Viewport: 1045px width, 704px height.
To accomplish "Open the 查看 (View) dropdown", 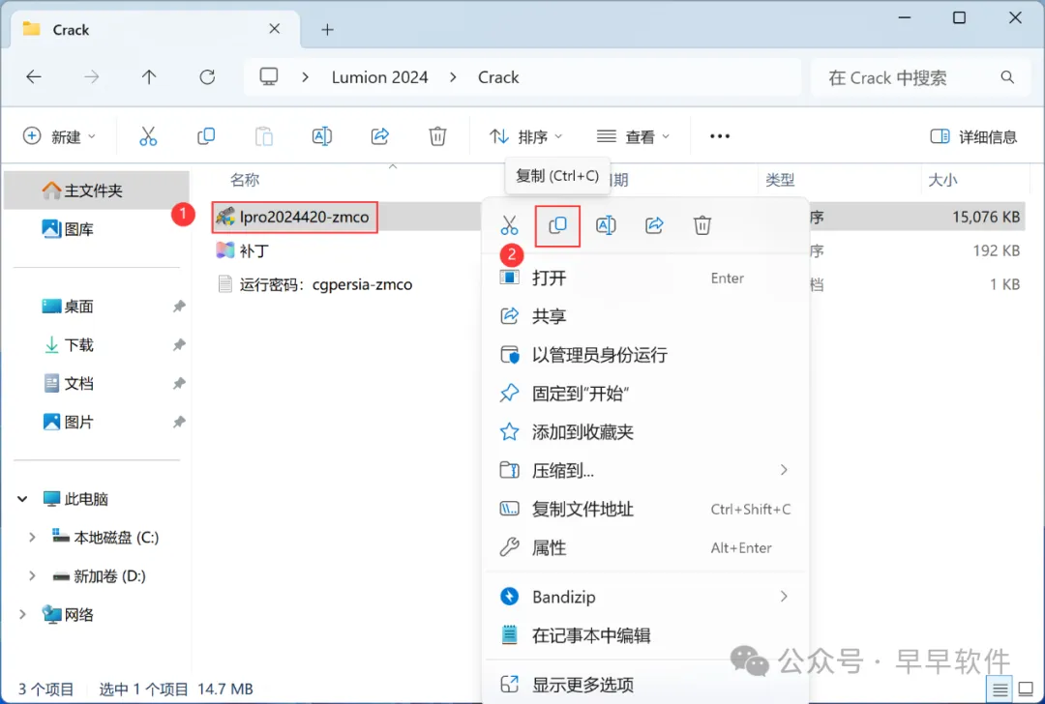I will pos(633,136).
